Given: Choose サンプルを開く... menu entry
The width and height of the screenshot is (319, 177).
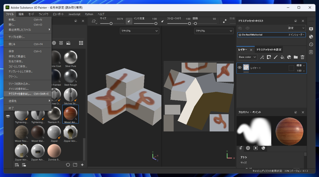Looking at the screenshot, I should pos(28,37).
